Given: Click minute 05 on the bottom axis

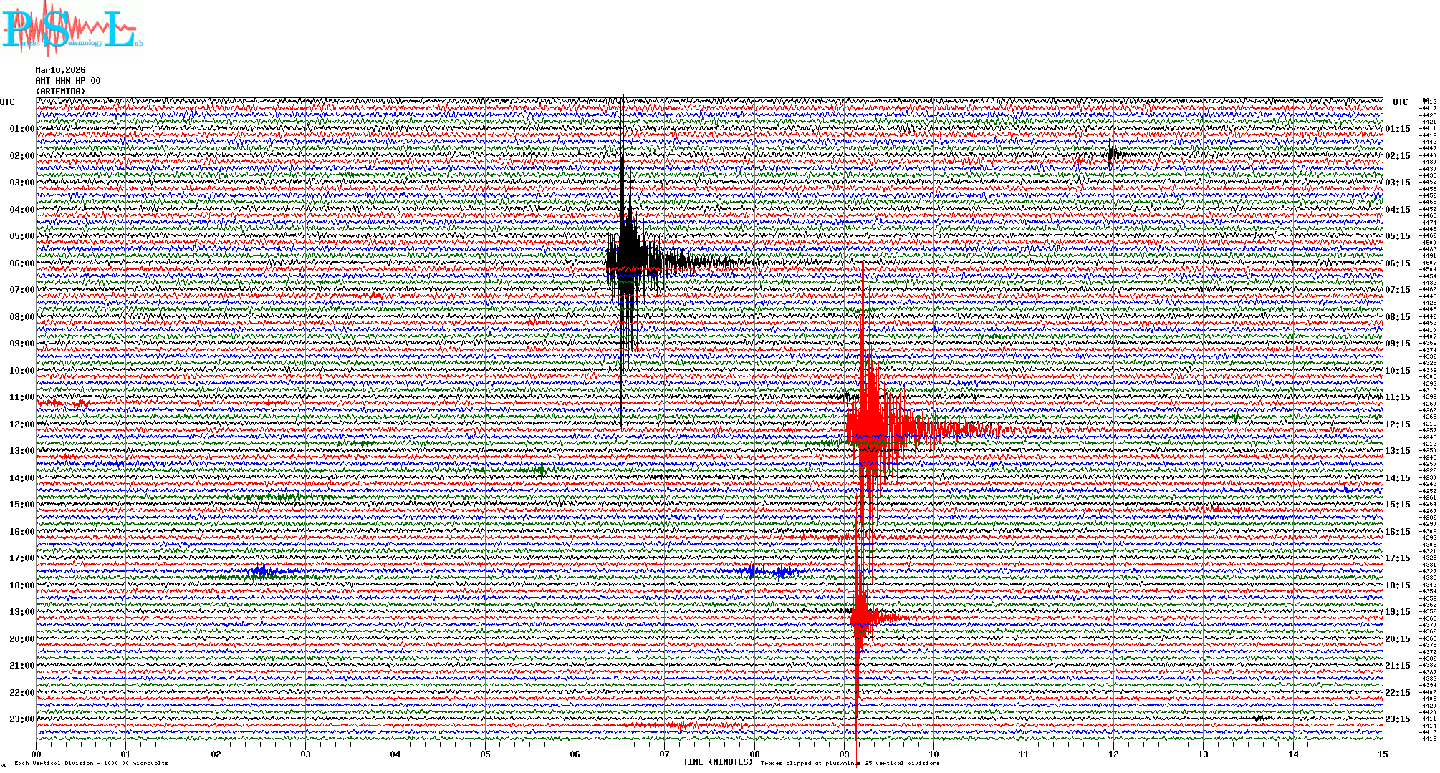Looking at the screenshot, I should (x=485, y=754).
